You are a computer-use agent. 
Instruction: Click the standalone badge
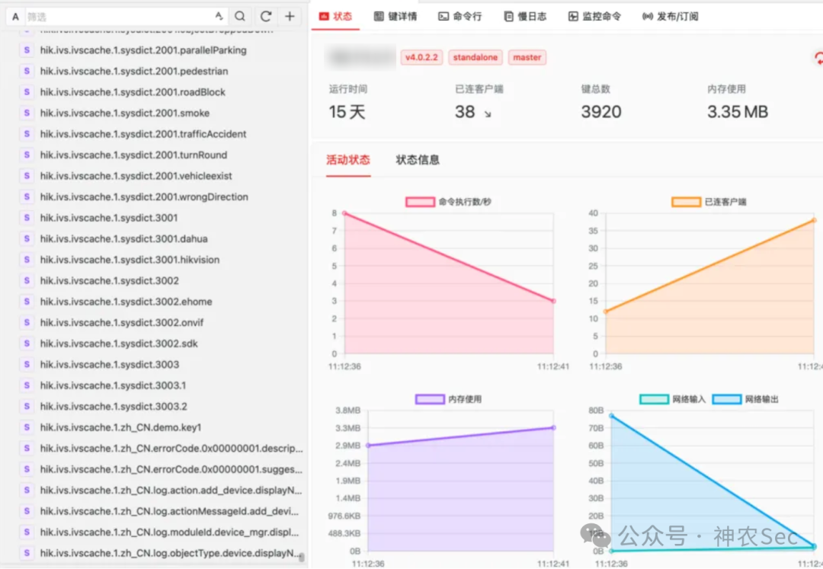475,57
